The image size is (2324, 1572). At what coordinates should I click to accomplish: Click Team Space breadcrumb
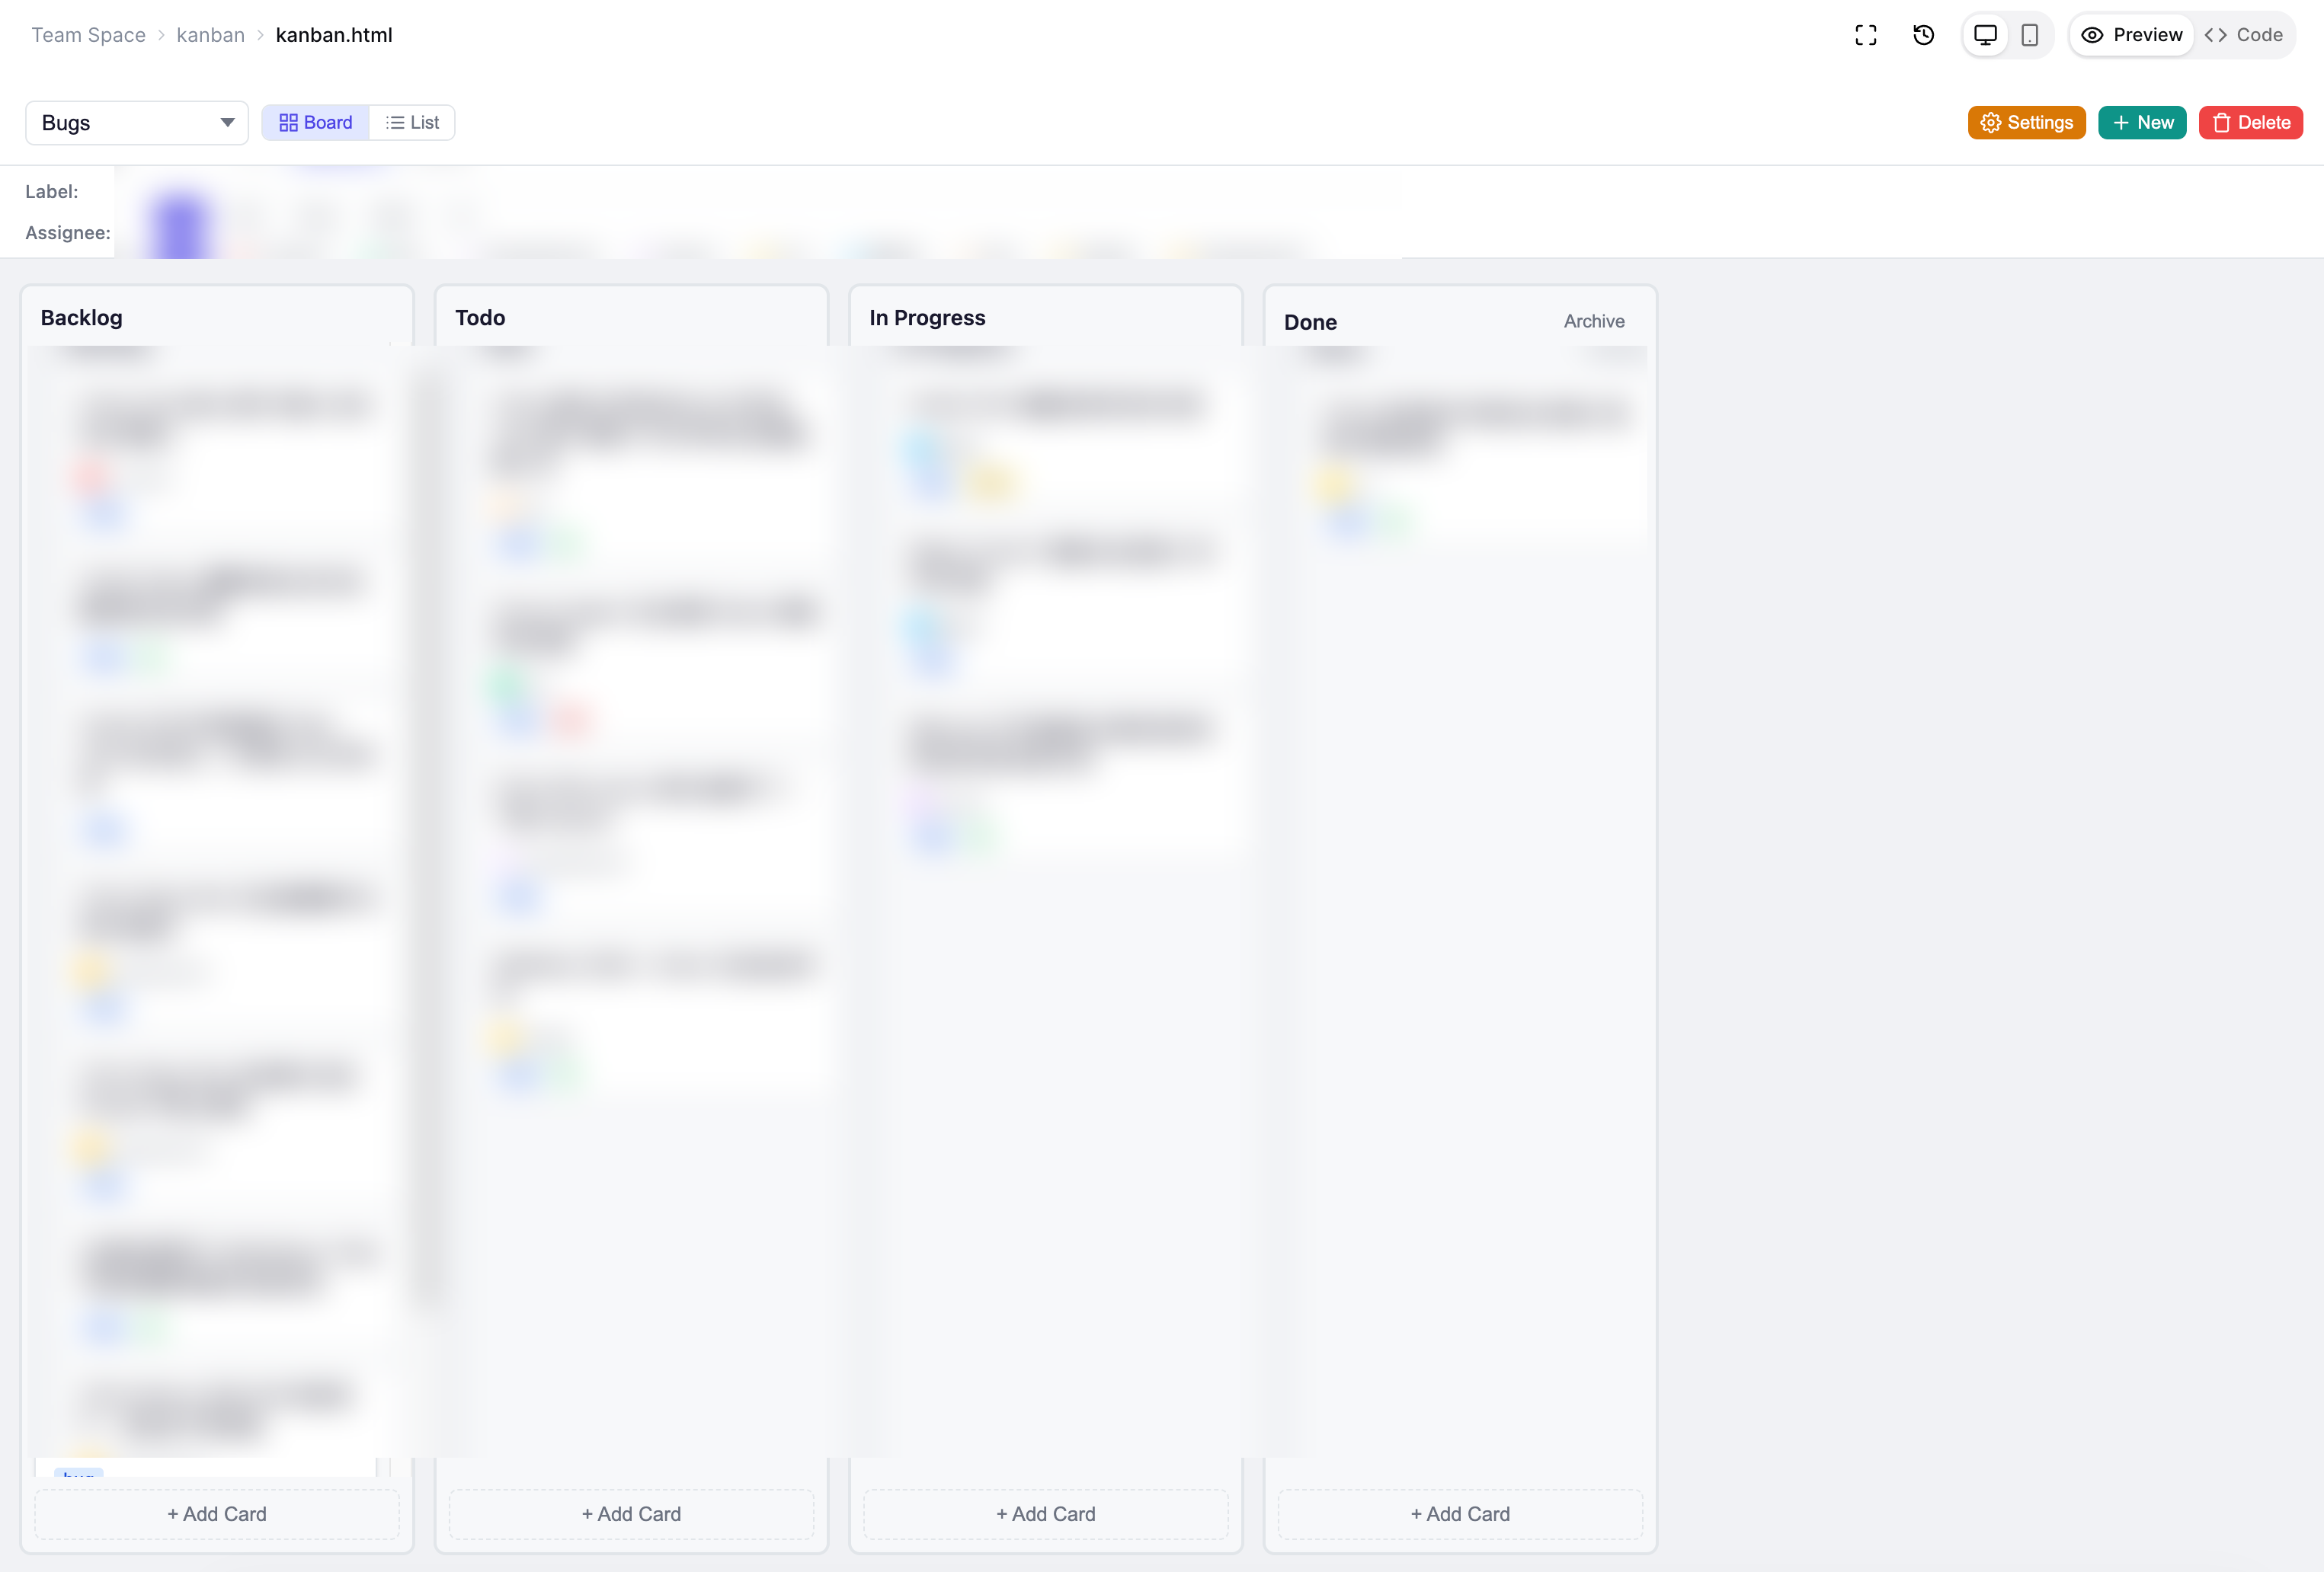click(88, 35)
